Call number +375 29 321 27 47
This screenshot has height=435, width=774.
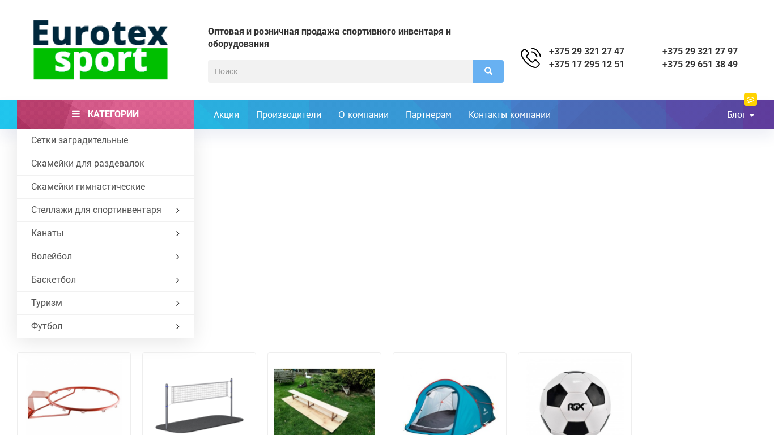pos(586,52)
